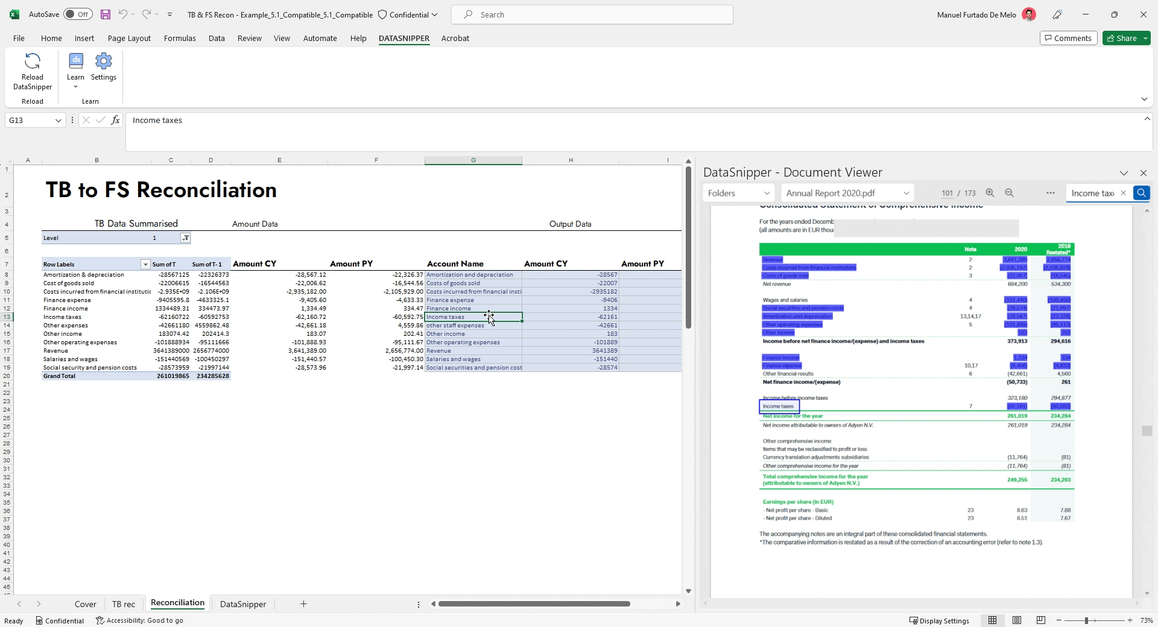The width and height of the screenshot is (1158, 627).
Task: Open document viewer more options ellipsis
Action: click(1051, 193)
